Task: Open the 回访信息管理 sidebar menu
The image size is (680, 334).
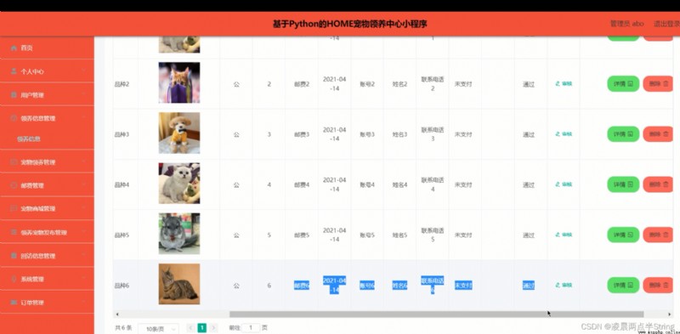Action: [x=47, y=256]
